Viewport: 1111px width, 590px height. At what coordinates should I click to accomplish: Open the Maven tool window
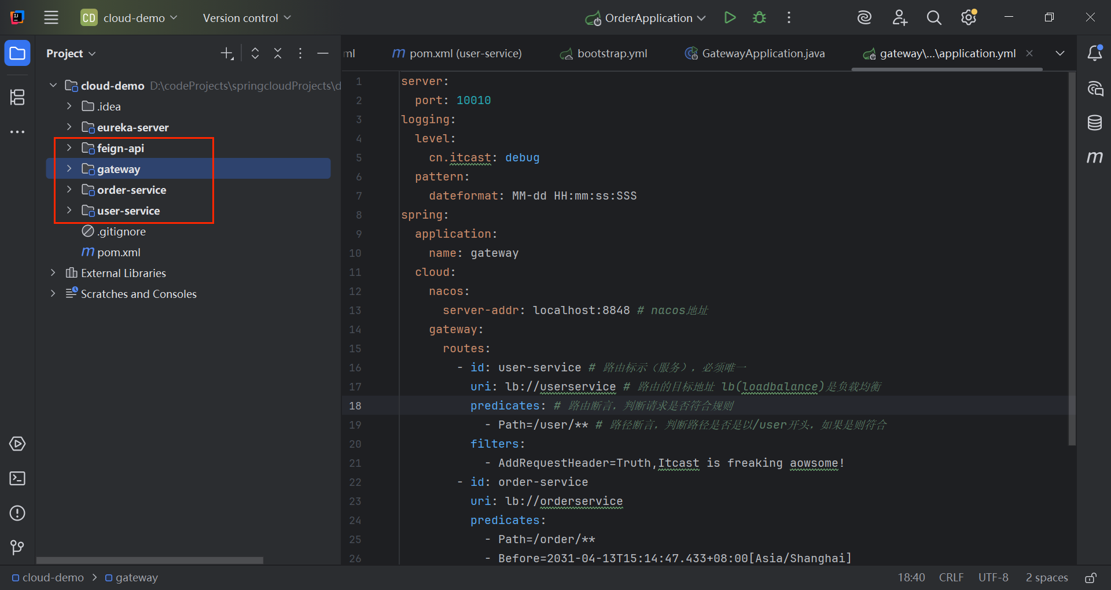point(1095,157)
